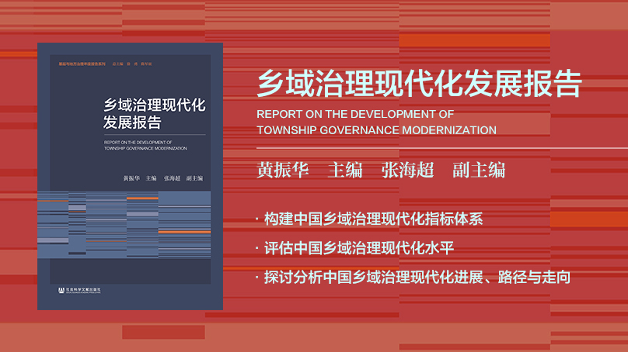Click bullet point 评估中国乡域治理现代化水平
Image resolution: width=628 pixels, height=352 pixels.
pos(358,248)
